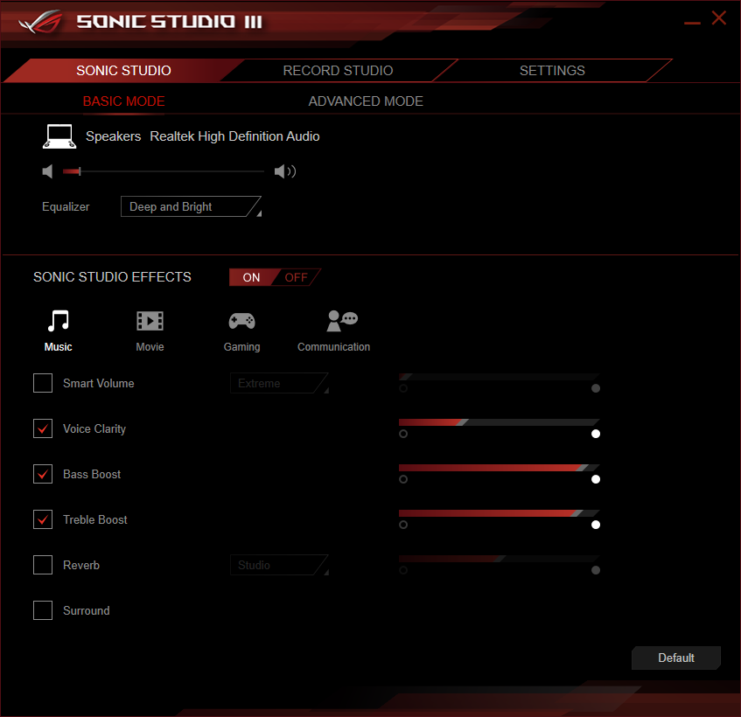This screenshot has width=741, height=717.
Task: Set Treble Boost to maximum dot marker
Action: pos(596,525)
